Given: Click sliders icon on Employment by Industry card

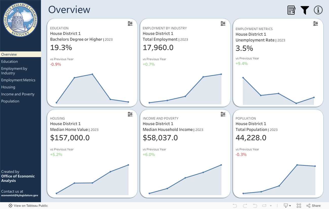Looking at the screenshot, I should pyautogui.click(x=223, y=24).
